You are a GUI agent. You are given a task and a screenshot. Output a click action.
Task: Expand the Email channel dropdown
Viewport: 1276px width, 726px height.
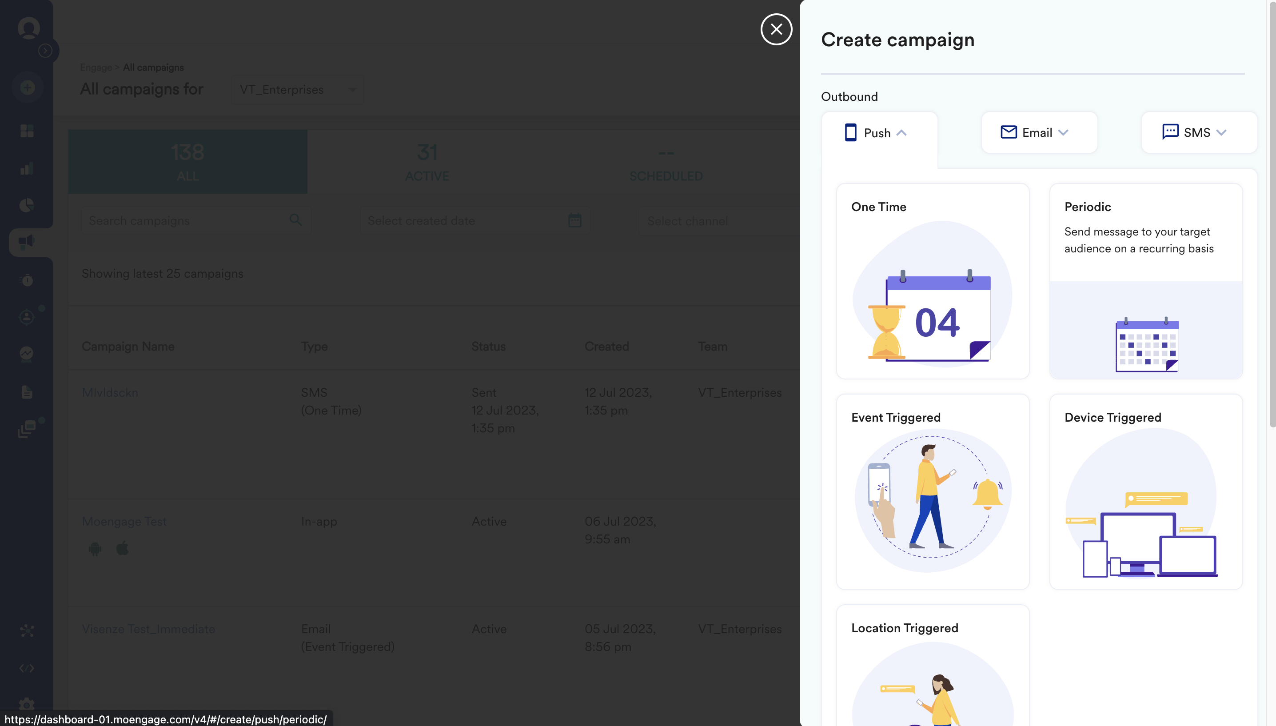point(1039,133)
